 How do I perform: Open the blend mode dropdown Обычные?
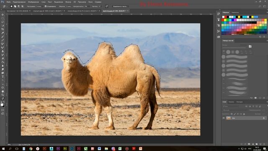[x=234, y=110]
